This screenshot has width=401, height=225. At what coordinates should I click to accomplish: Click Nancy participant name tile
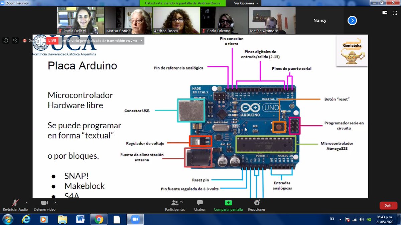point(320,20)
